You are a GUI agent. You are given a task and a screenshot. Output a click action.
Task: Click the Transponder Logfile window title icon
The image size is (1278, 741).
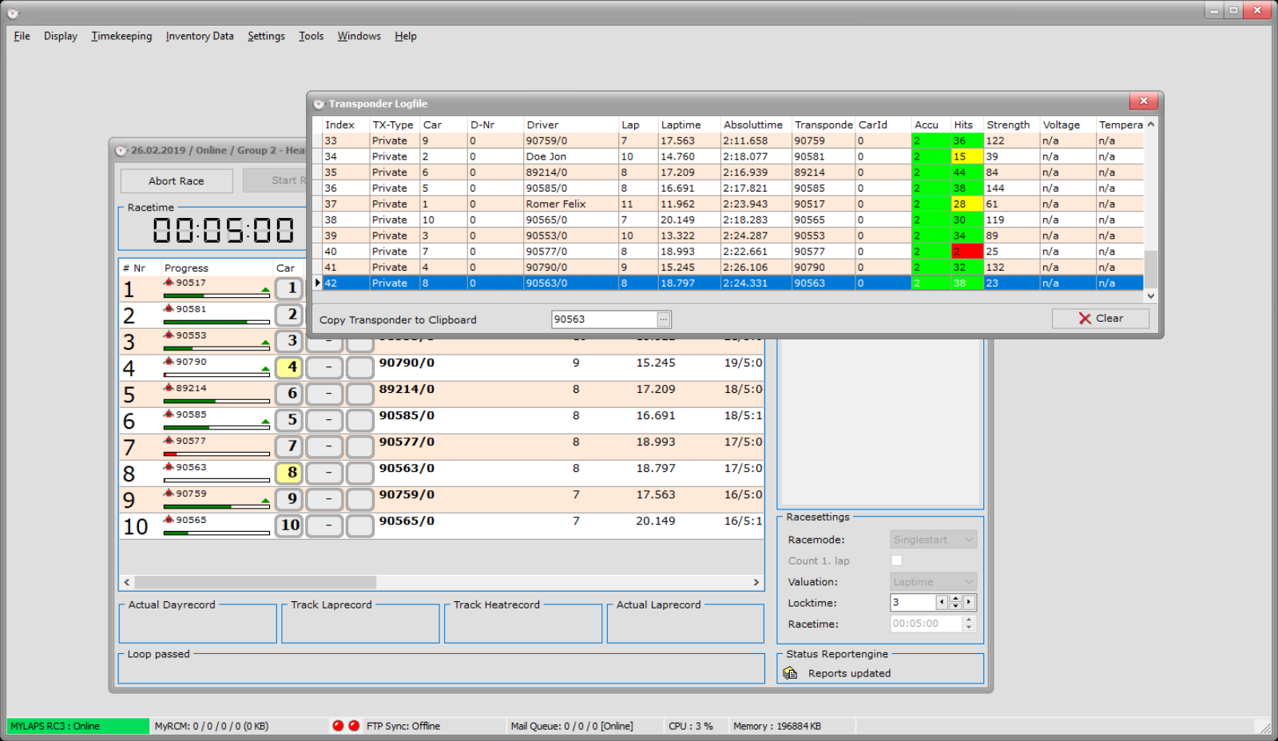pos(319,104)
